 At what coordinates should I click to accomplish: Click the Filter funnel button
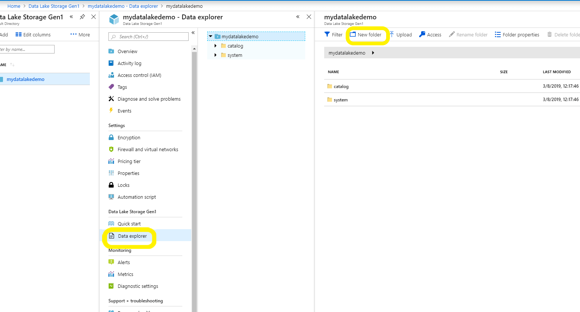(x=333, y=35)
